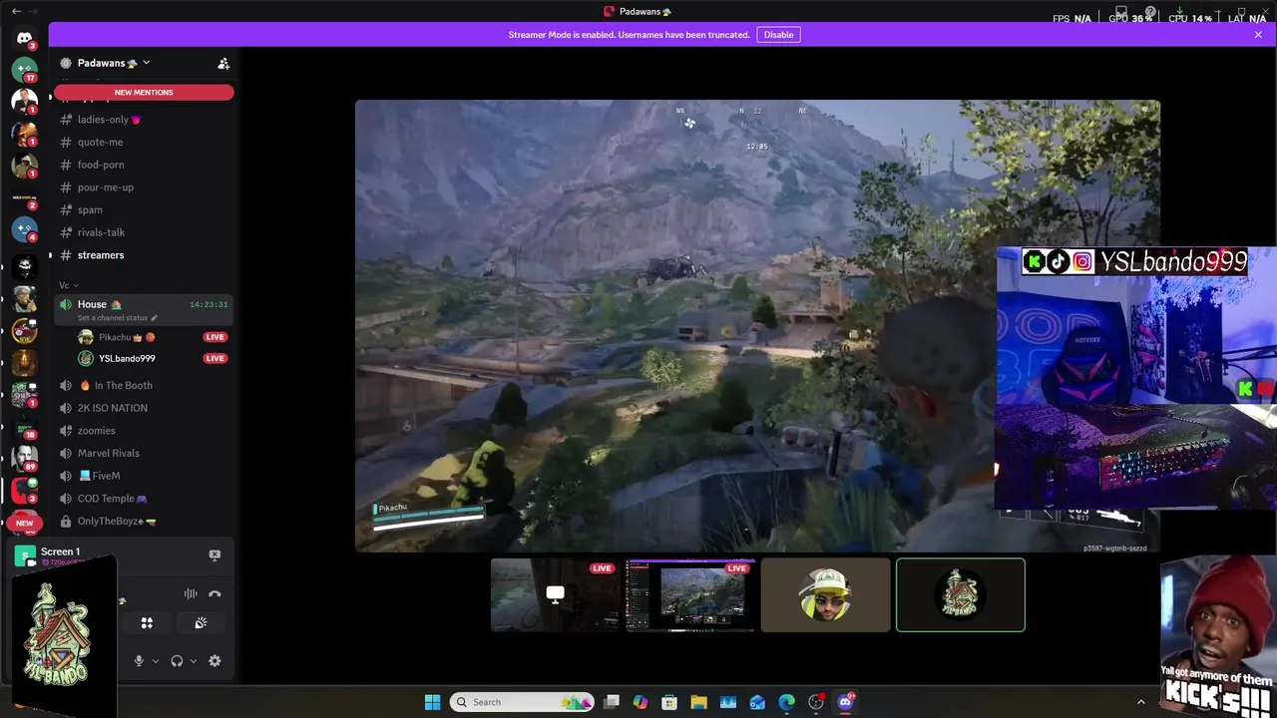Go back with top-left arrow

click(x=15, y=11)
